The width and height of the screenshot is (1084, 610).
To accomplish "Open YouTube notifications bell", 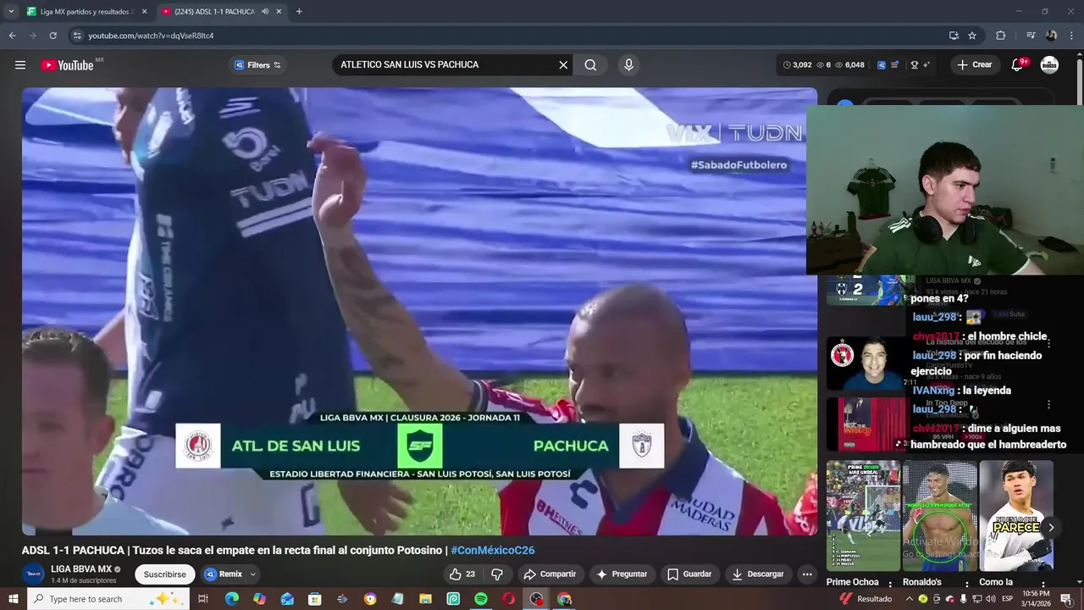I will click(x=1018, y=65).
